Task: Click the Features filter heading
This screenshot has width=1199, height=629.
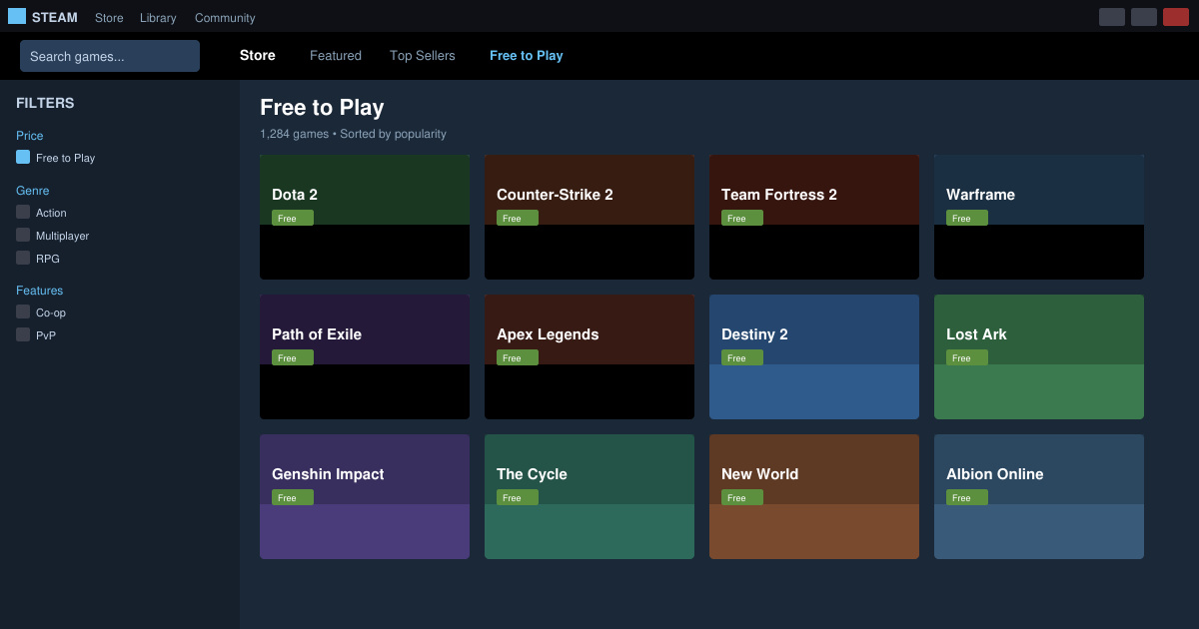Action: click(40, 291)
